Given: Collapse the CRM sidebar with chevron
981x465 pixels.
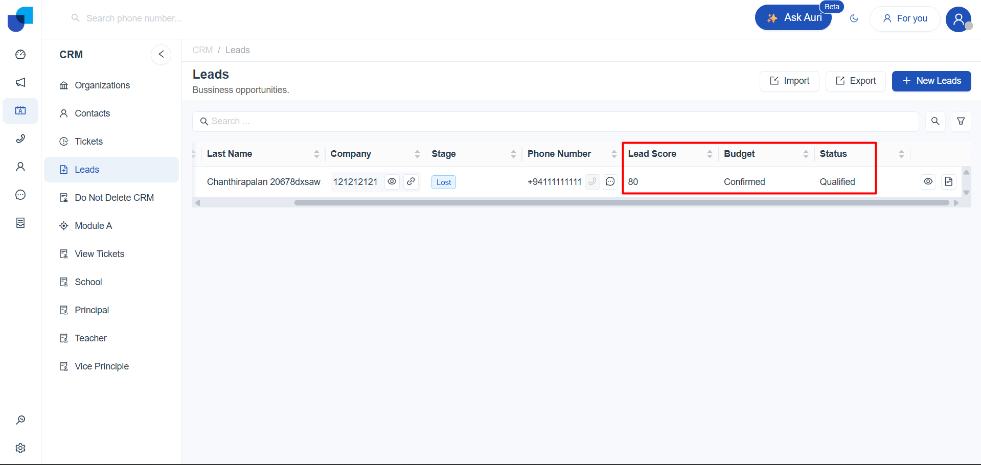Looking at the screenshot, I should pyautogui.click(x=161, y=55).
